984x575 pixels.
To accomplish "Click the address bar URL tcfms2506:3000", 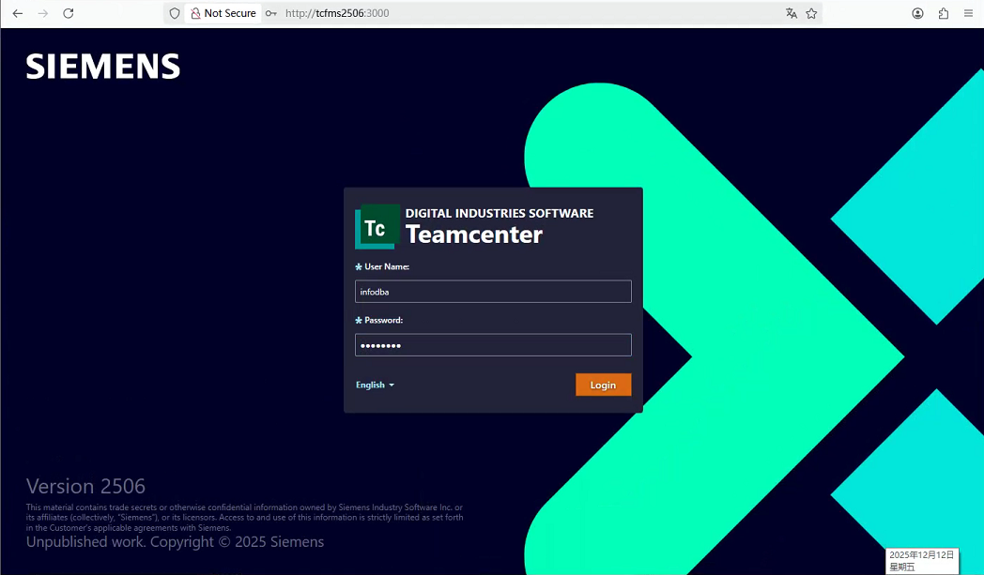I will 337,13.
